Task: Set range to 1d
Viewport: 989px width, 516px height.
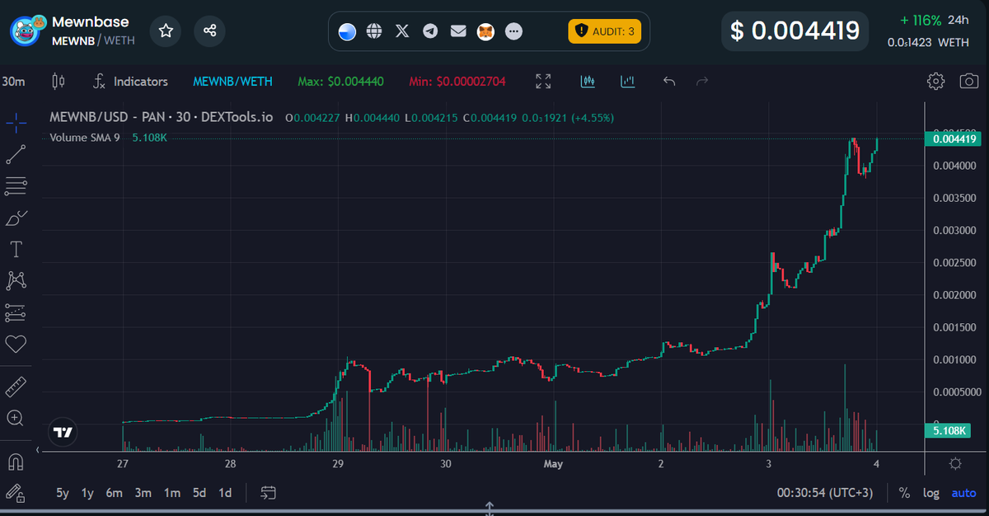Action: pyautogui.click(x=224, y=493)
